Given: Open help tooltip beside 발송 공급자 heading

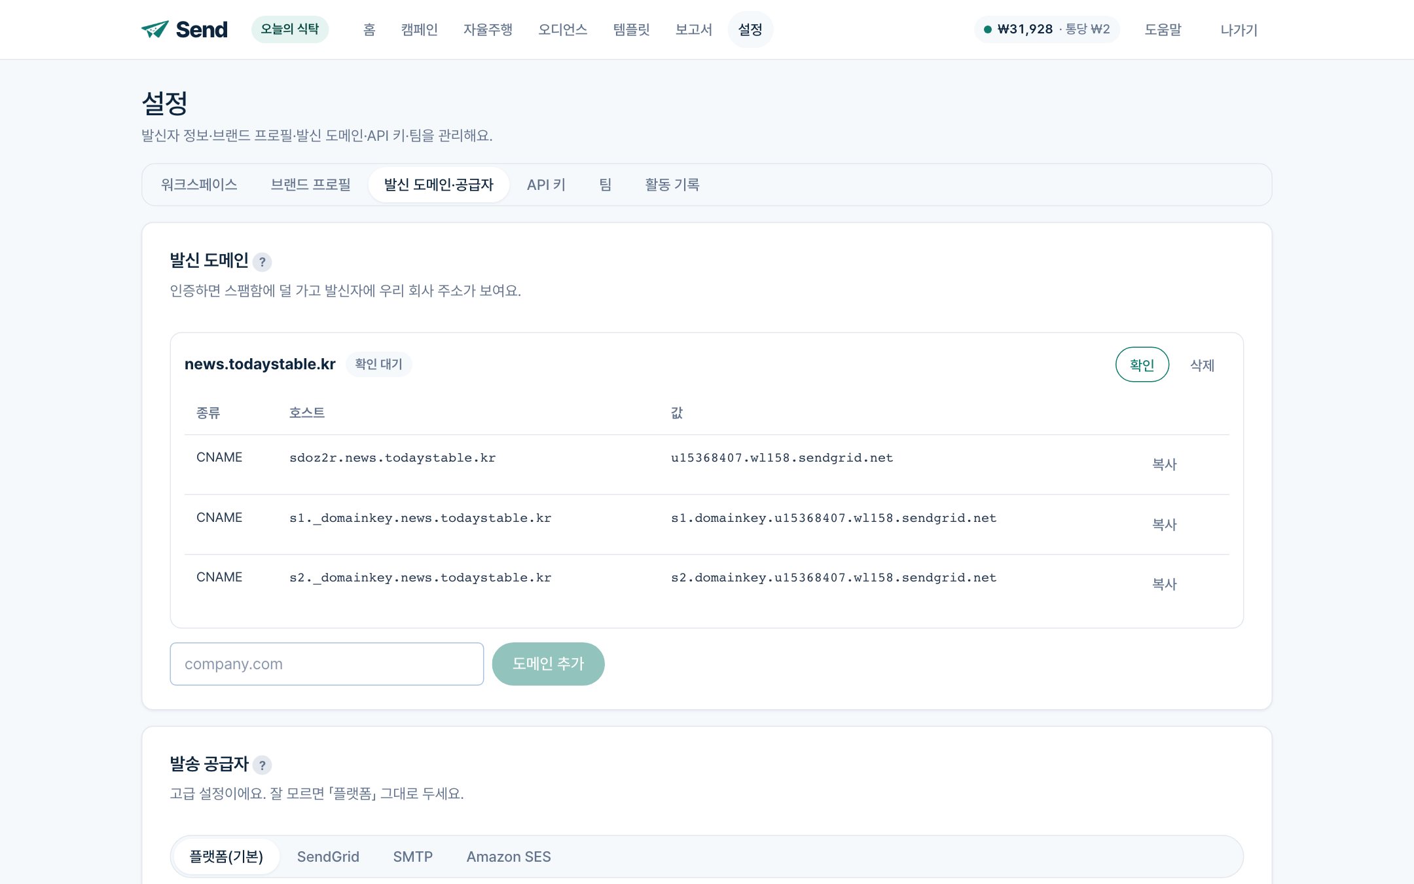Looking at the screenshot, I should pos(262,765).
